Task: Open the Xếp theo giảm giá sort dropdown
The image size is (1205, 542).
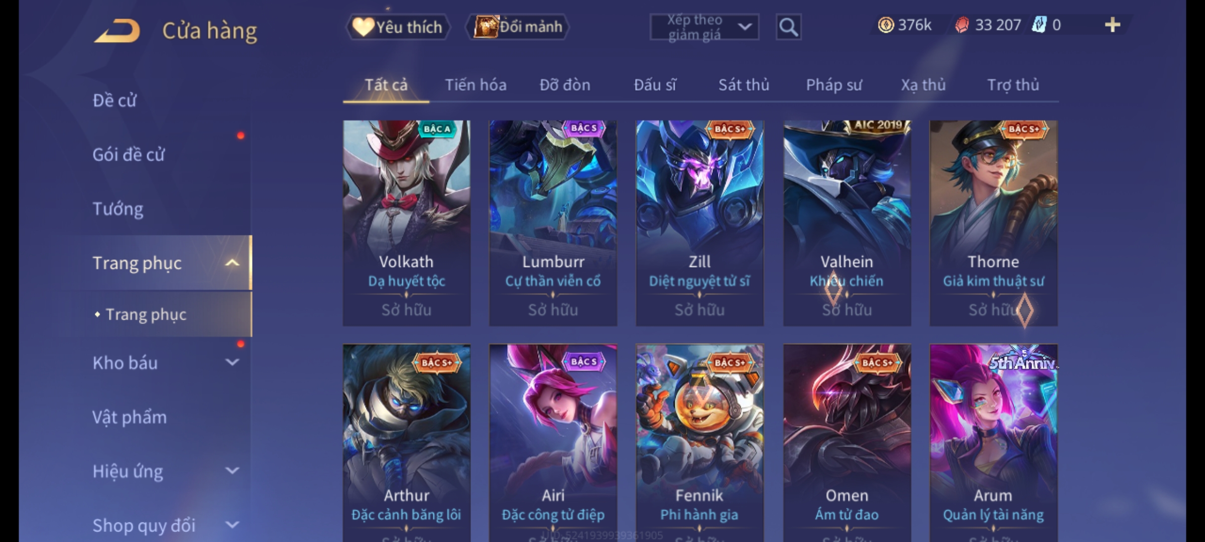Action: (704, 27)
